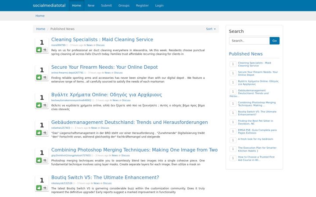
Task: Open sidebar link Boutiq Switch V5
Action: click(257, 113)
